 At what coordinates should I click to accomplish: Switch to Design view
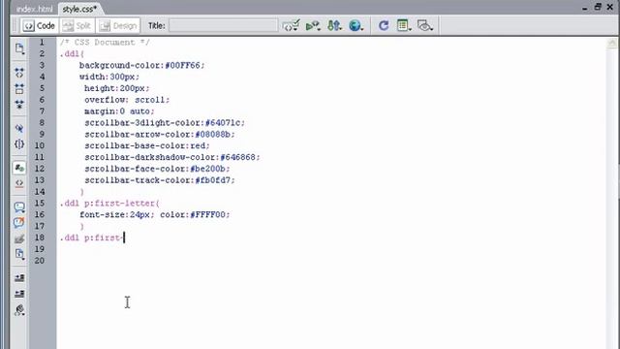[118, 26]
